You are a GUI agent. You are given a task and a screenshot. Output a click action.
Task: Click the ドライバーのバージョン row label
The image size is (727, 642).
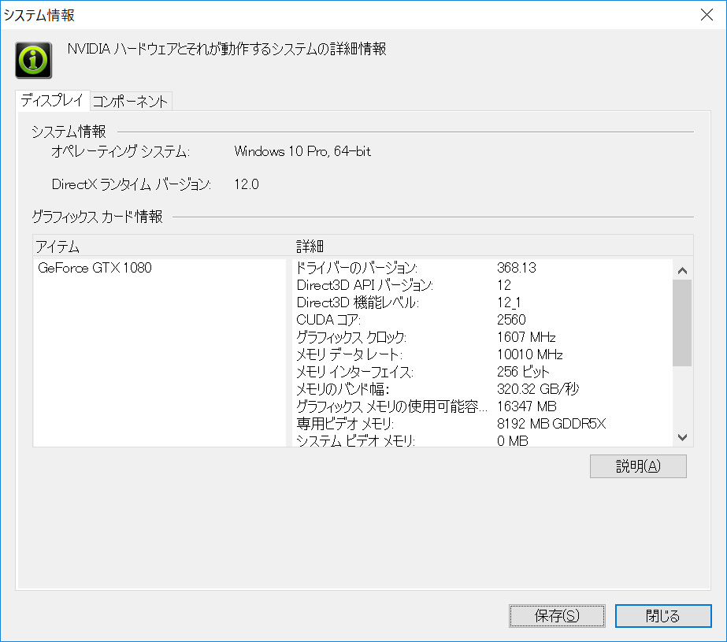coord(356,268)
